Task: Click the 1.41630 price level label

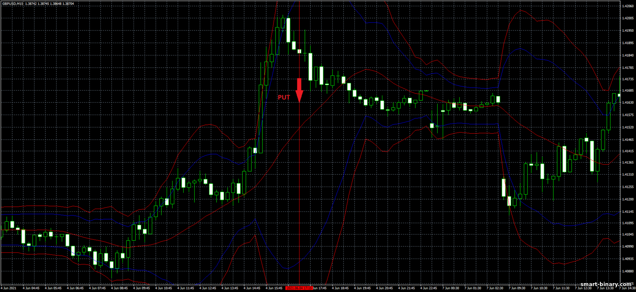Action: (627, 103)
